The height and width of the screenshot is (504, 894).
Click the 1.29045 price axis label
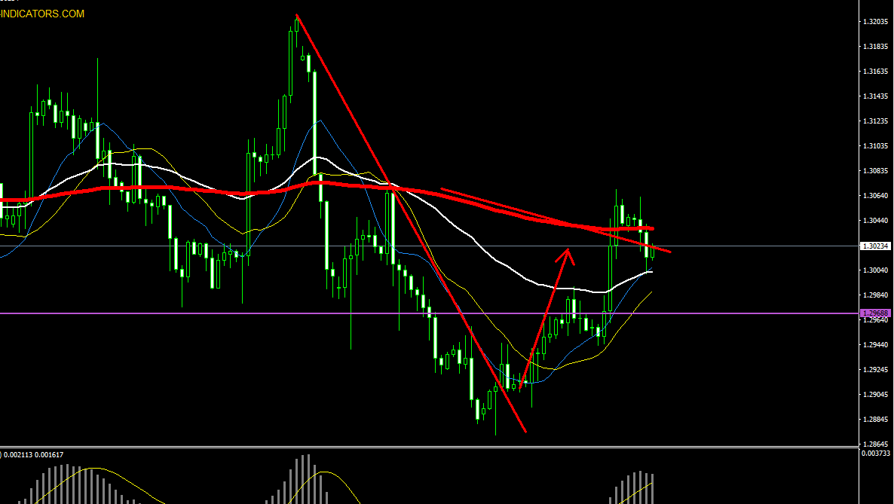[876, 395]
